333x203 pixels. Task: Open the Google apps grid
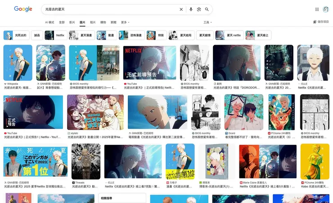(x=317, y=9)
